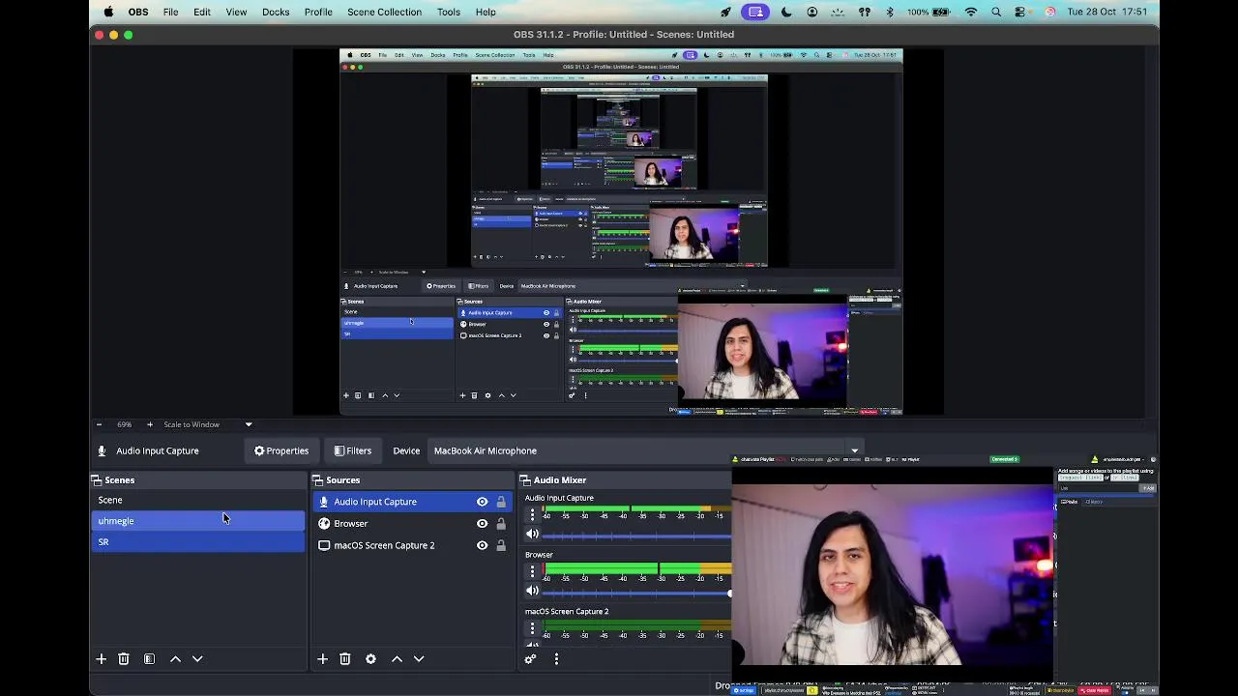This screenshot has width=1238, height=696.
Task: Open Audio Mixer toolbar three-dot menu
Action: [556, 658]
